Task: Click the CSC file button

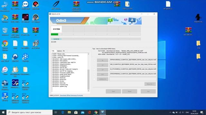Action: 102,74
